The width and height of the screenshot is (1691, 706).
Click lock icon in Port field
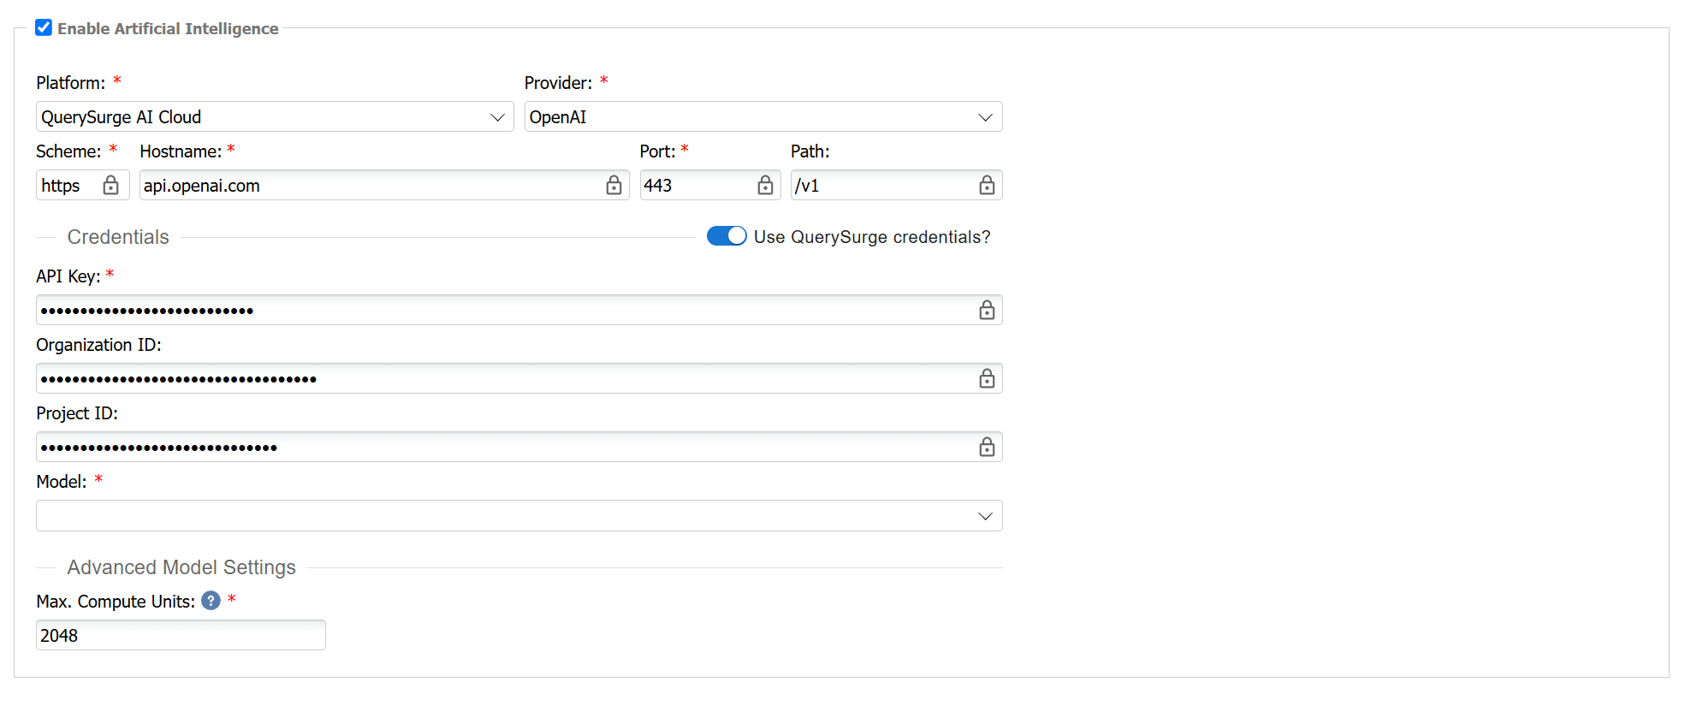765,185
